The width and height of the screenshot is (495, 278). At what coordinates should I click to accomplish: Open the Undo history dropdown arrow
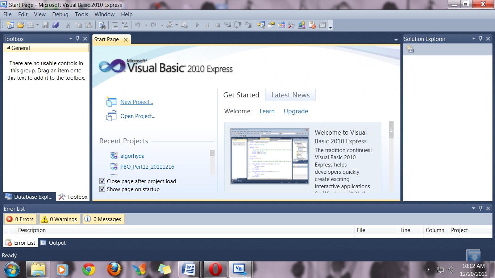pyautogui.click(x=146, y=25)
